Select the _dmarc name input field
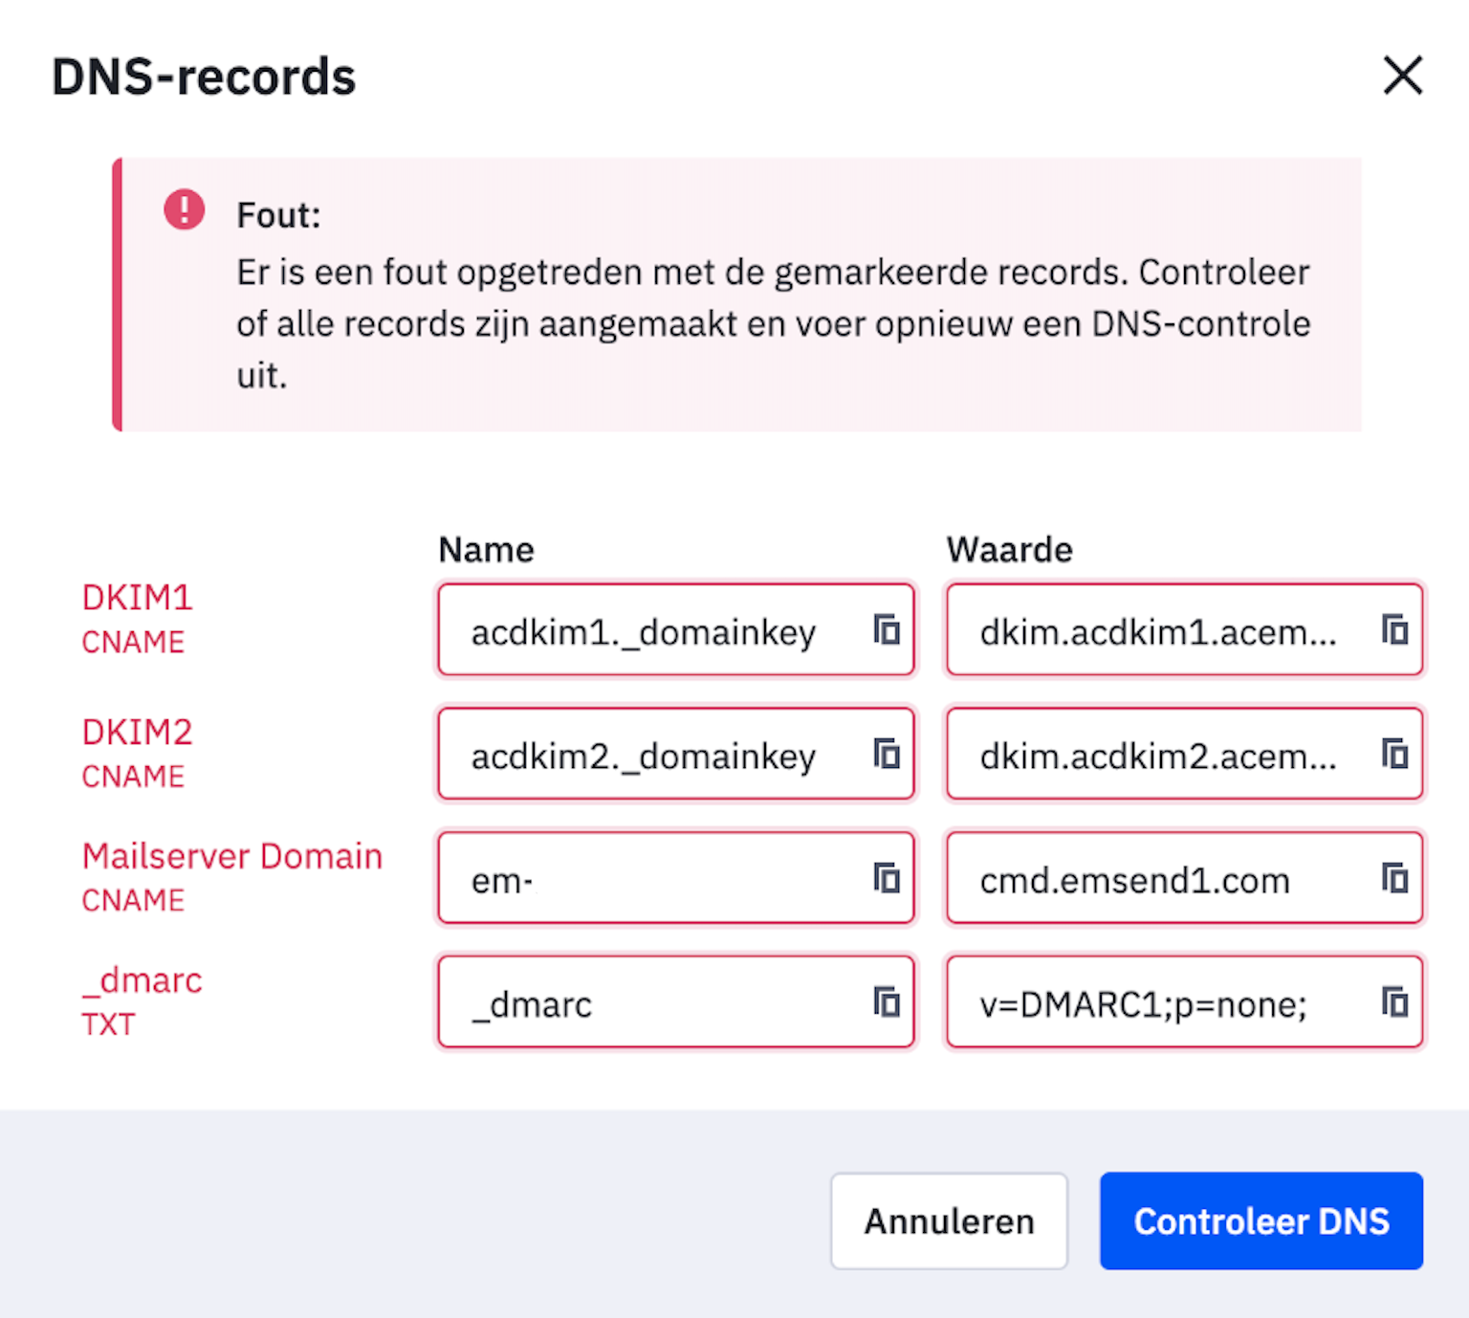 [676, 1001]
